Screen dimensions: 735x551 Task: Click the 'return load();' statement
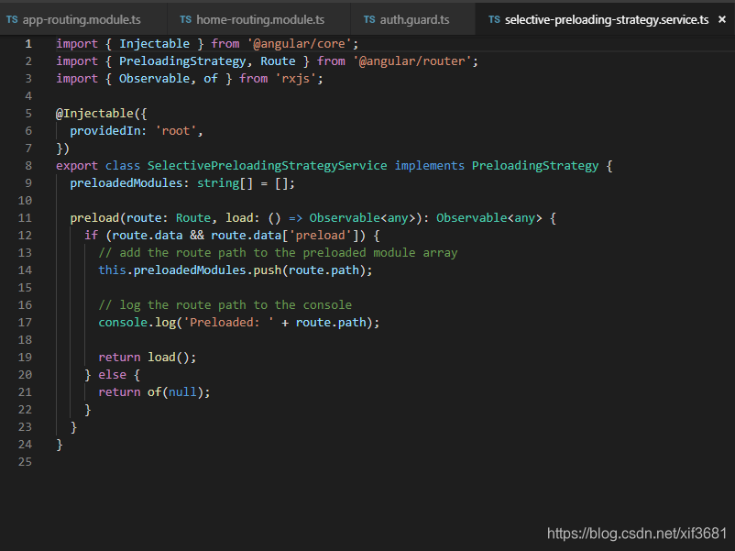click(148, 357)
